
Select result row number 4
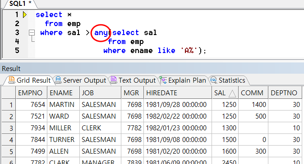pyautogui.click(x=9, y=140)
